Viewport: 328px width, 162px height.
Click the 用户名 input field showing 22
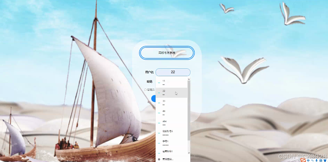pyautogui.click(x=173, y=72)
